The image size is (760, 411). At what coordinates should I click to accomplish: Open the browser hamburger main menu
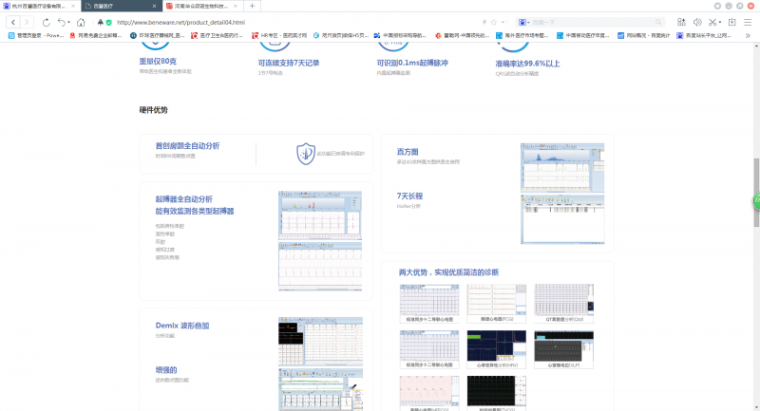[x=749, y=21]
